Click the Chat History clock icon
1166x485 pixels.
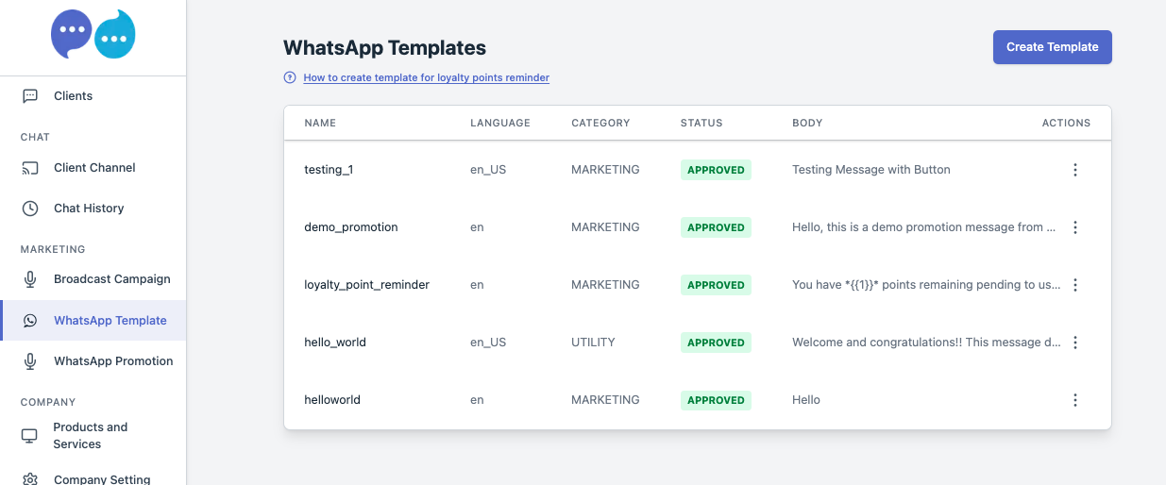tap(30, 209)
